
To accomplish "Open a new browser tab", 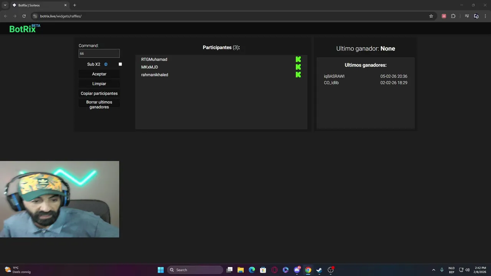I will tap(74, 5).
